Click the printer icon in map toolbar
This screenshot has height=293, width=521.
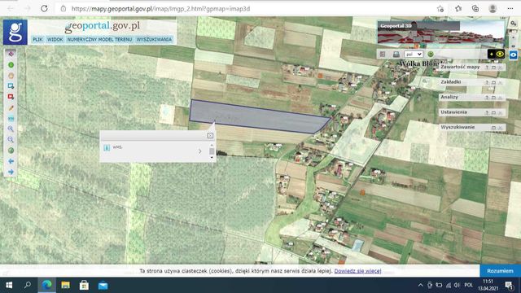coord(396,55)
